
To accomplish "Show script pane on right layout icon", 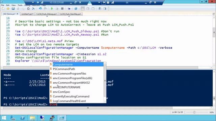I will [88, 9].
